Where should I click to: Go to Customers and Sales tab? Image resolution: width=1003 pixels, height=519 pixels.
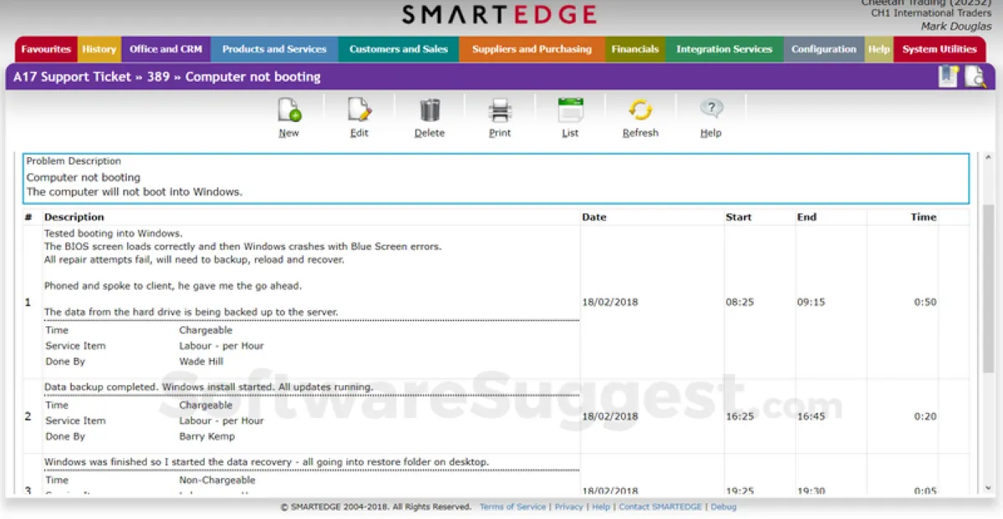click(x=399, y=49)
